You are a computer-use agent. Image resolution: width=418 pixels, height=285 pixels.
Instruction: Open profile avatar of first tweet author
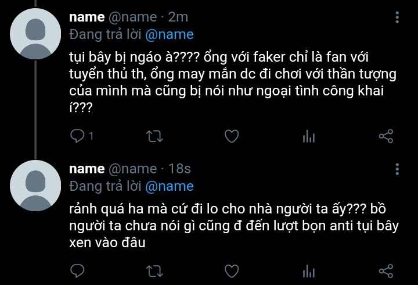[35, 34]
